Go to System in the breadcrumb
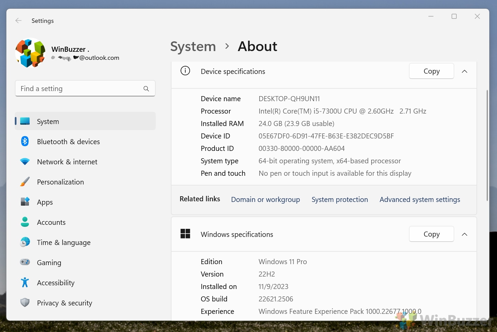The image size is (497, 332). [193, 46]
